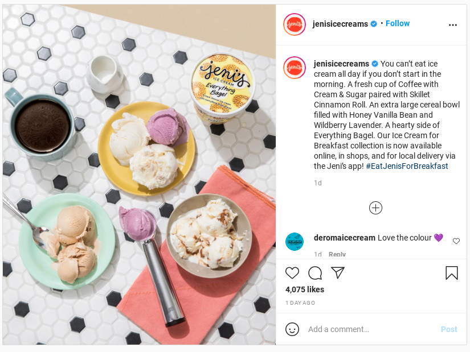Open the #EatJenisForBreakfast hashtag

tap(407, 166)
